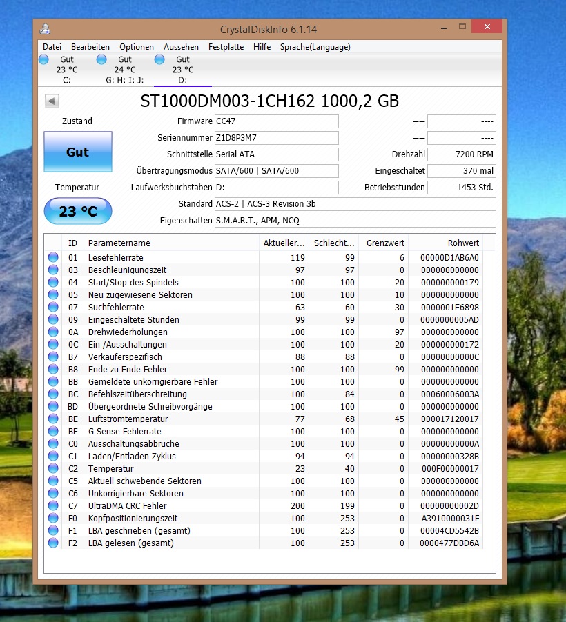The image size is (566, 622).
Task: Click the CrystalDiskInfo app icon in title bar
Action: pyautogui.click(x=45, y=29)
